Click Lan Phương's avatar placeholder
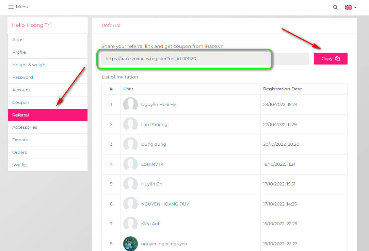The height and width of the screenshot is (251, 369). coord(130,124)
